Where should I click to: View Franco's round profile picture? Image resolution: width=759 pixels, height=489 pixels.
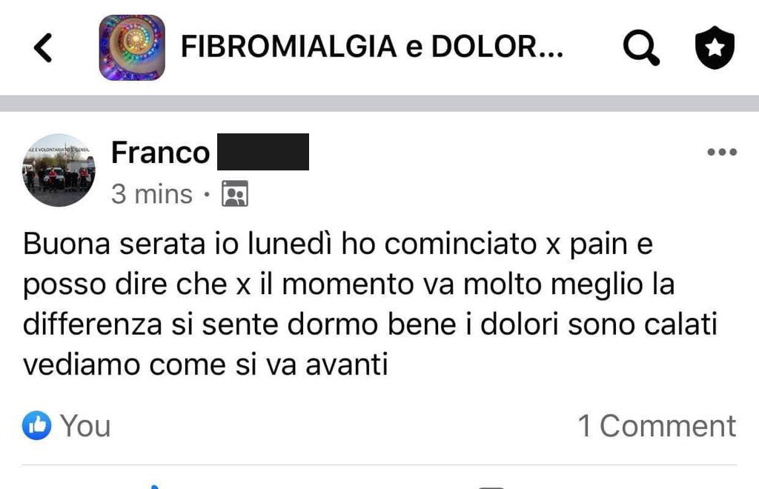tap(59, 170)
